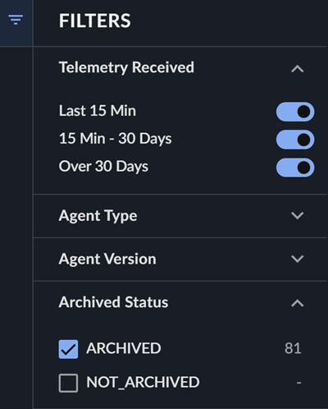
Task: Turn off the 15 Min - 30 Days switch
Action: (x=295, y=140)
